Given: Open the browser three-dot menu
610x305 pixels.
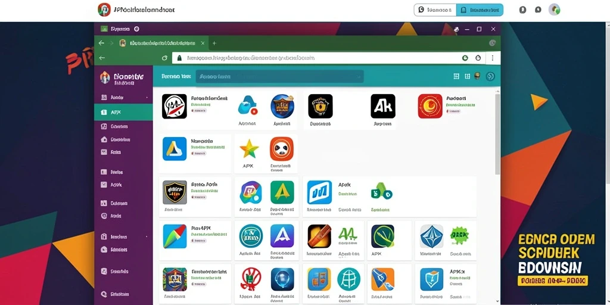Looking at the screenshot, I should pyautogui.click(x=493, y=58).
